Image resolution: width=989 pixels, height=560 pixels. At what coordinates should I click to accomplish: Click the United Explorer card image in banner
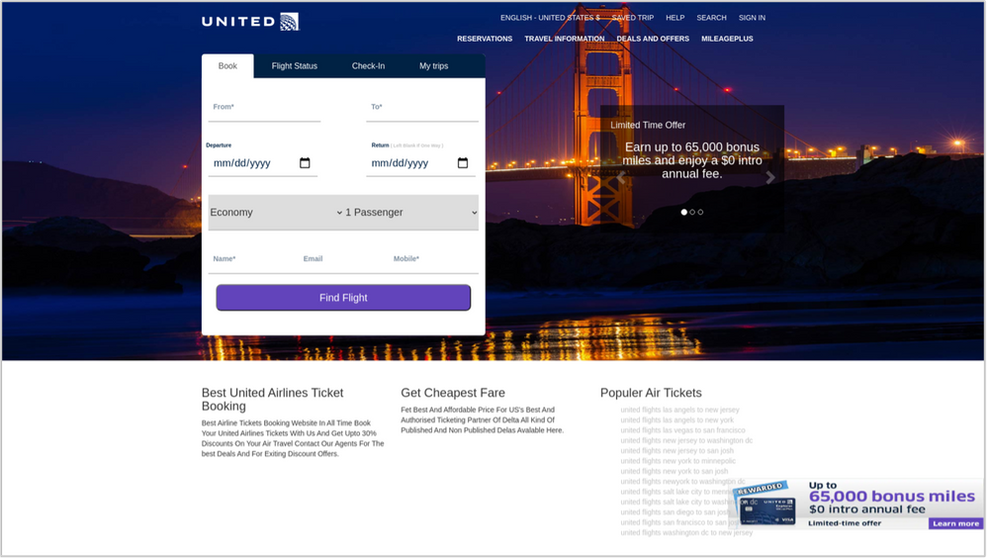(x=767, y=510)
